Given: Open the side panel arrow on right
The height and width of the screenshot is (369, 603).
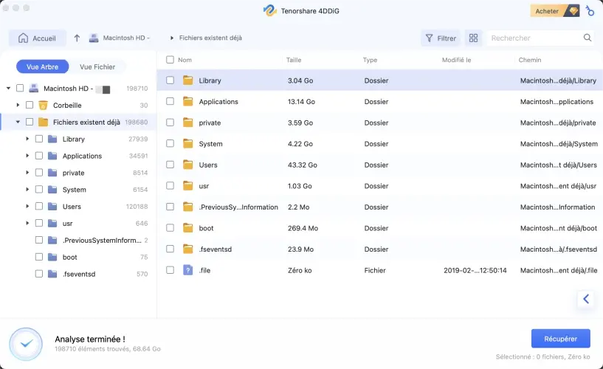Looking at the screenshot, I should 586,299.
